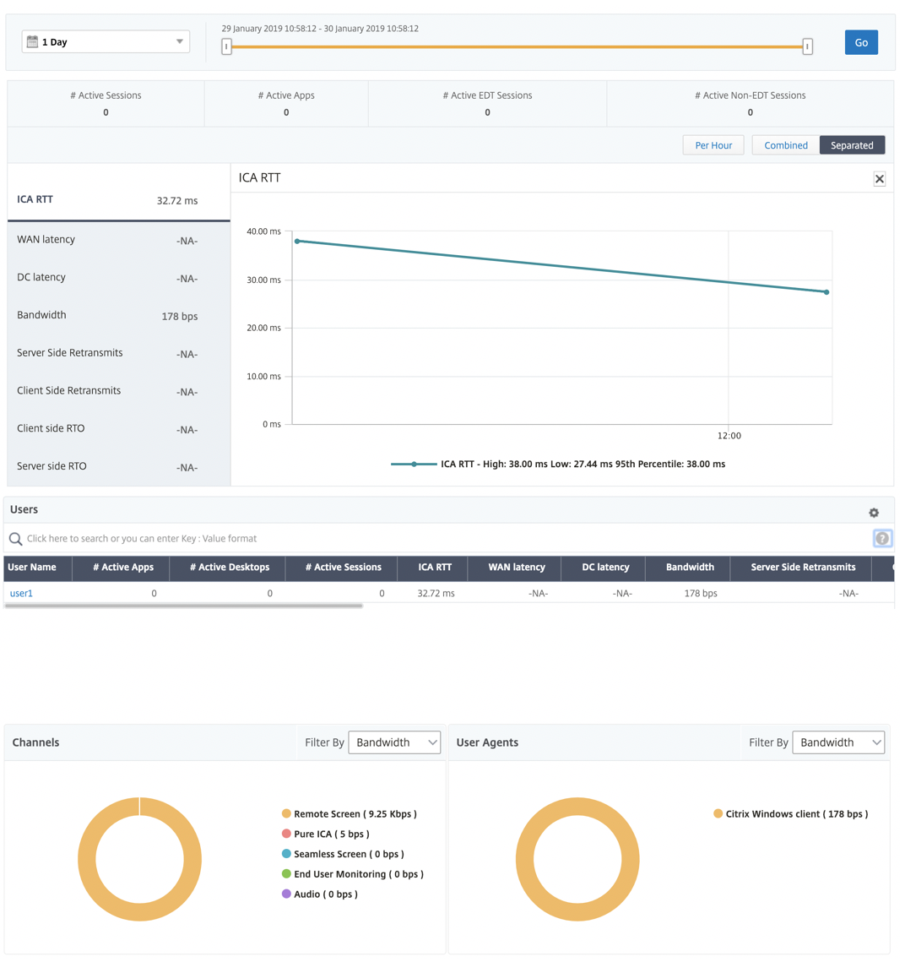This screenshot has width=905, height=973.
Task: Select the WAN latency metric row
Action: click(x=118, y=240)
